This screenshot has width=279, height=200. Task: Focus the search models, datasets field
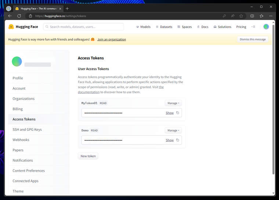pyautogui.click(x=83, y=27)
